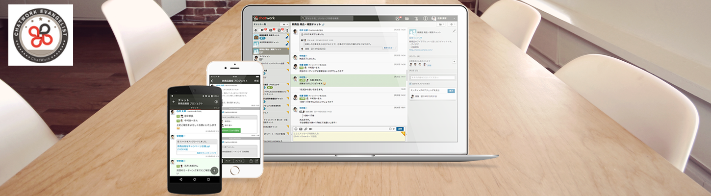Tap the back chevron on iPhone chat header
Image resolution: width=711 pixels, height=196 pixels.
(212, 81)
